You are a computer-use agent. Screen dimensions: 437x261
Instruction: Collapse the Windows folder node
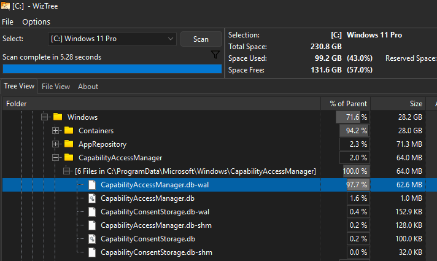pyautogui.click(x=44, y=117)
